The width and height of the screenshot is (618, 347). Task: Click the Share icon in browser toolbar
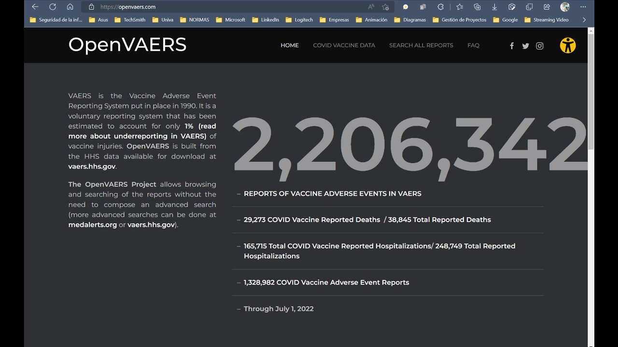547,7
